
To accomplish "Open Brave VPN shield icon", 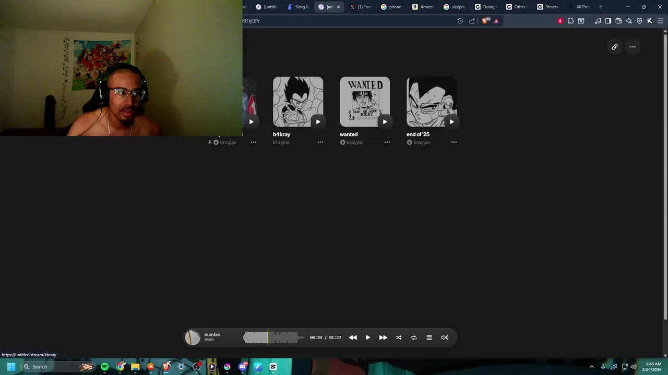I will 639,21.
